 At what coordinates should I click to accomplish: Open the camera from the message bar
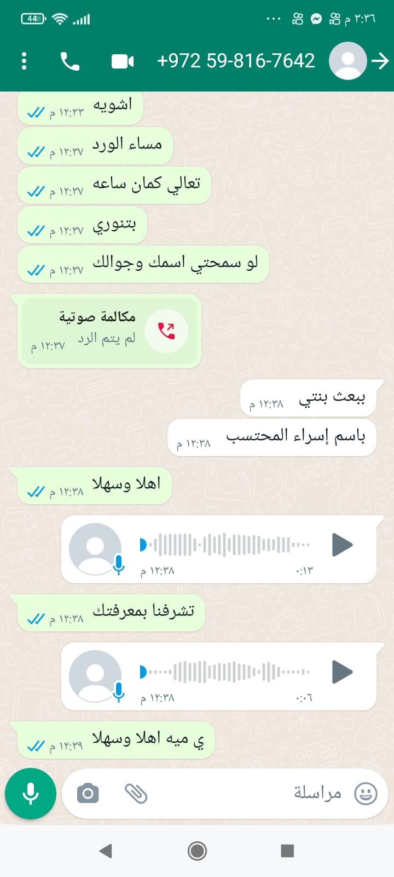click(x=88, y=793)
